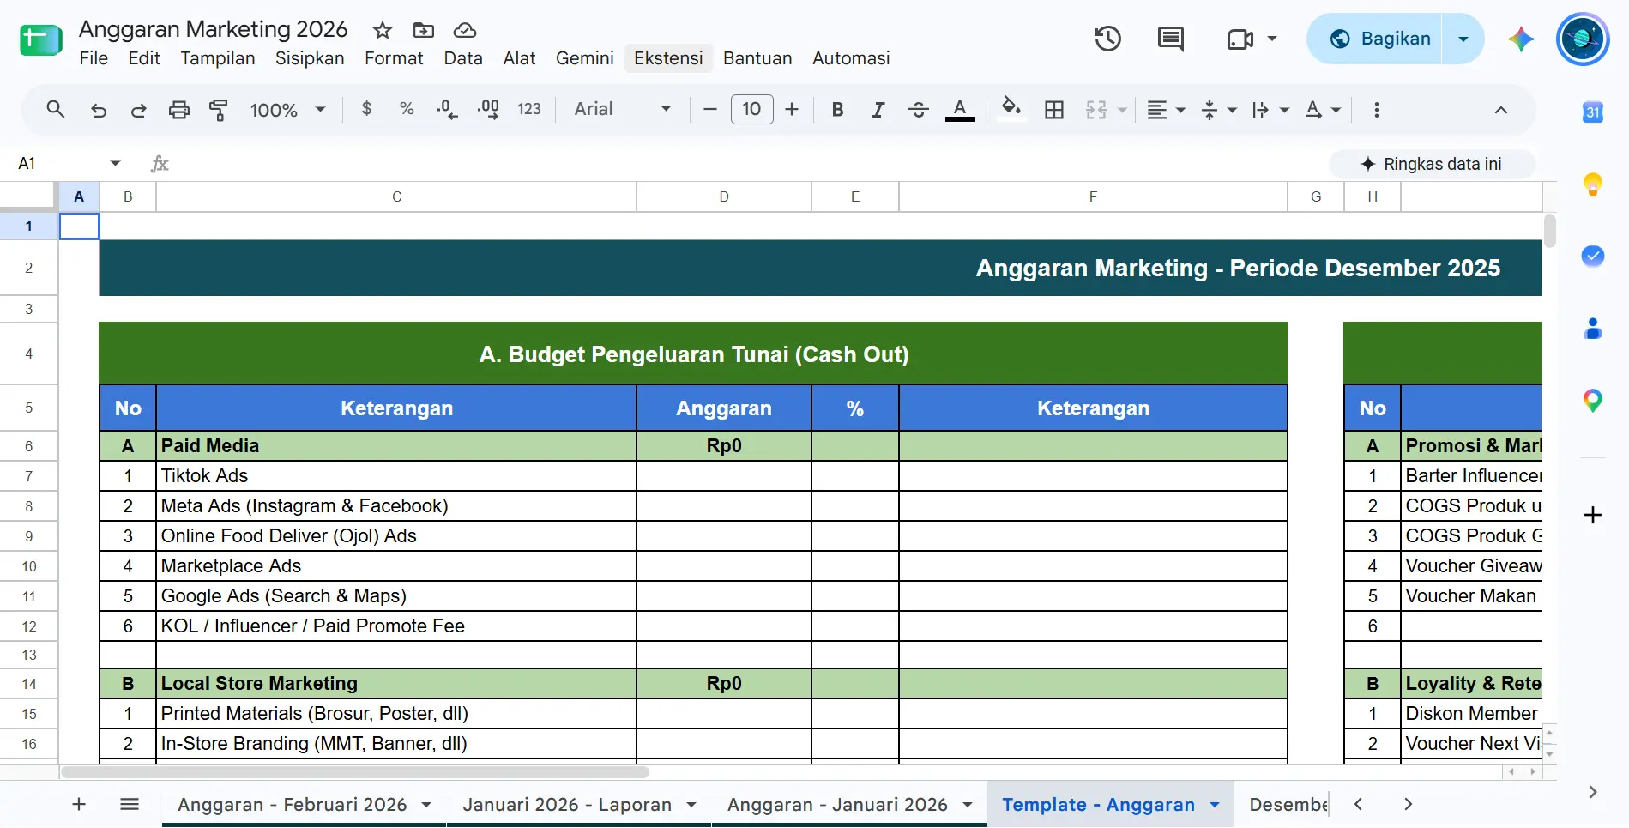
Task: Activate the paint format roller tool
Action: (219, 110)
